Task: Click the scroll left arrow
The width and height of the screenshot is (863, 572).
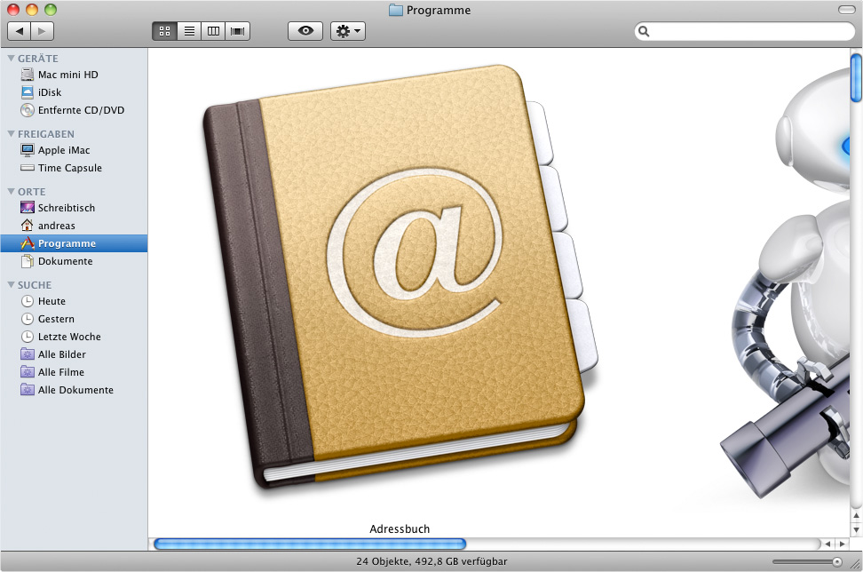Action: (x=827, y=544)
